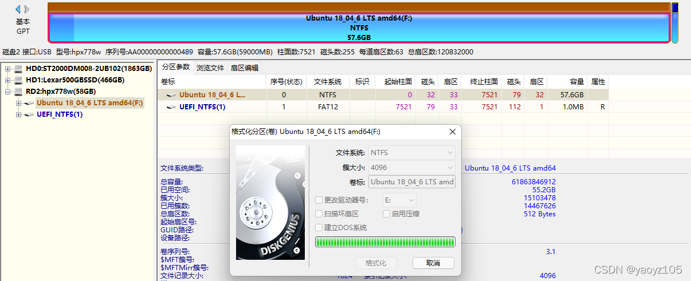691x281 pixels.
Task: Click the small blue partition strip at right
Action: point(675,23)
